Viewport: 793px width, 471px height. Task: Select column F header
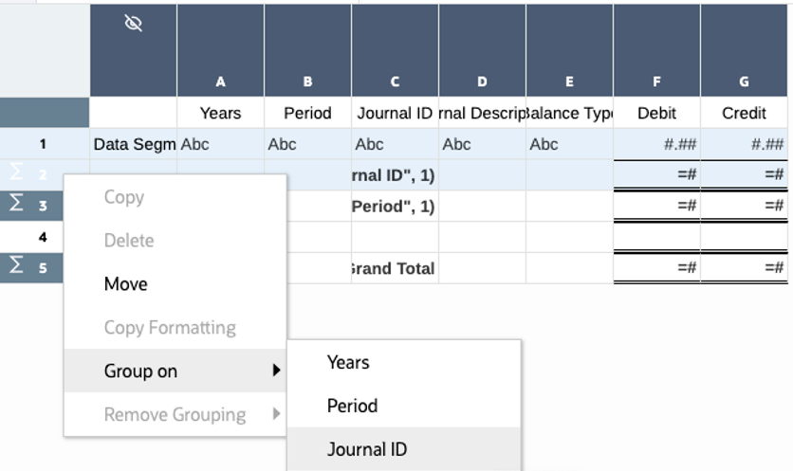(656, 82)
